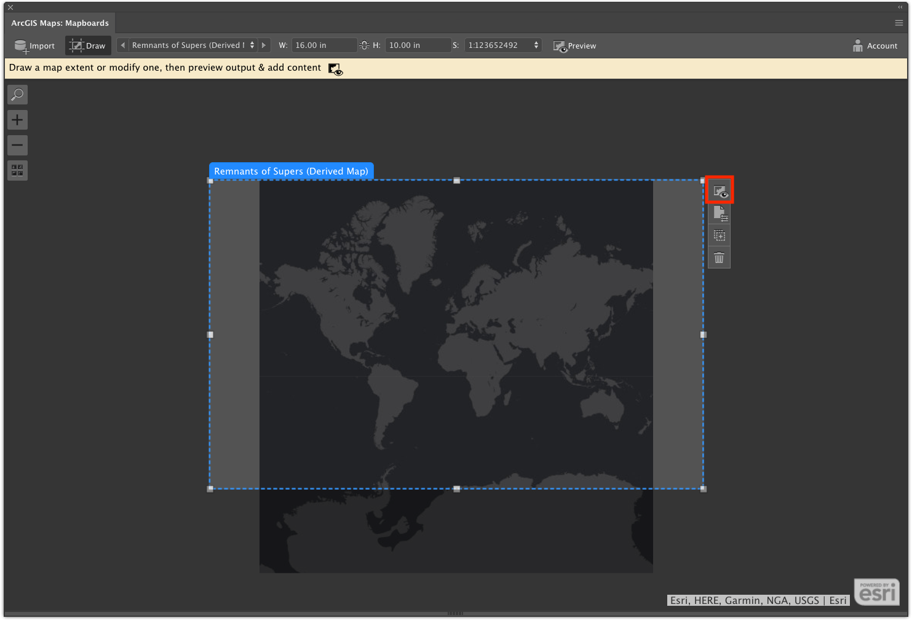
Task: Select the ArcGIS Maps: Mapboards tab
Action: point(60,23)
